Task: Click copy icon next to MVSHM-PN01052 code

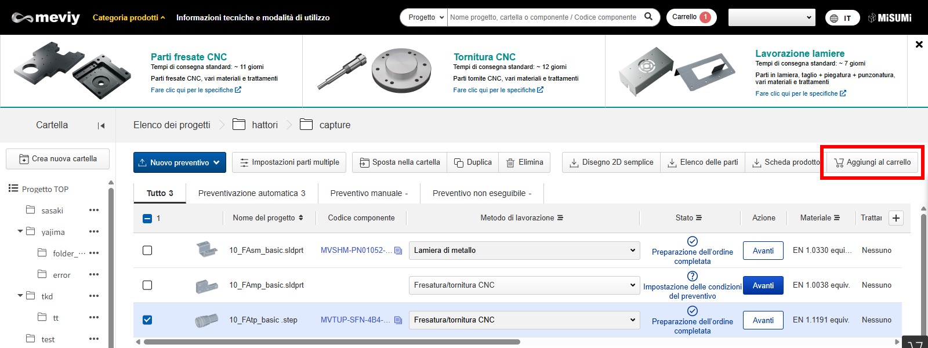Action: [398, 251]
